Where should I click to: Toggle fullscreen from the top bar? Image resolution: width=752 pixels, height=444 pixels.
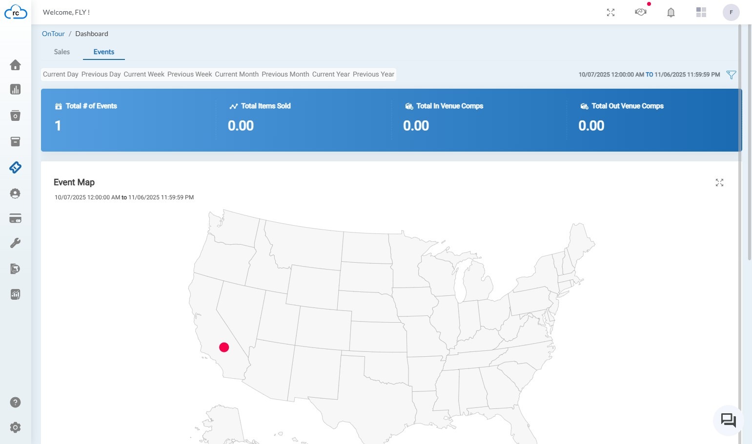click(x=610, y=13)
